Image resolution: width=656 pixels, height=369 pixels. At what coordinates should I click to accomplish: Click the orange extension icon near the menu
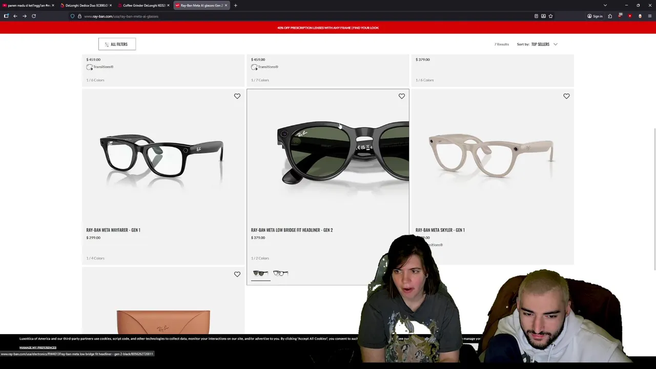tap(640, 16)
